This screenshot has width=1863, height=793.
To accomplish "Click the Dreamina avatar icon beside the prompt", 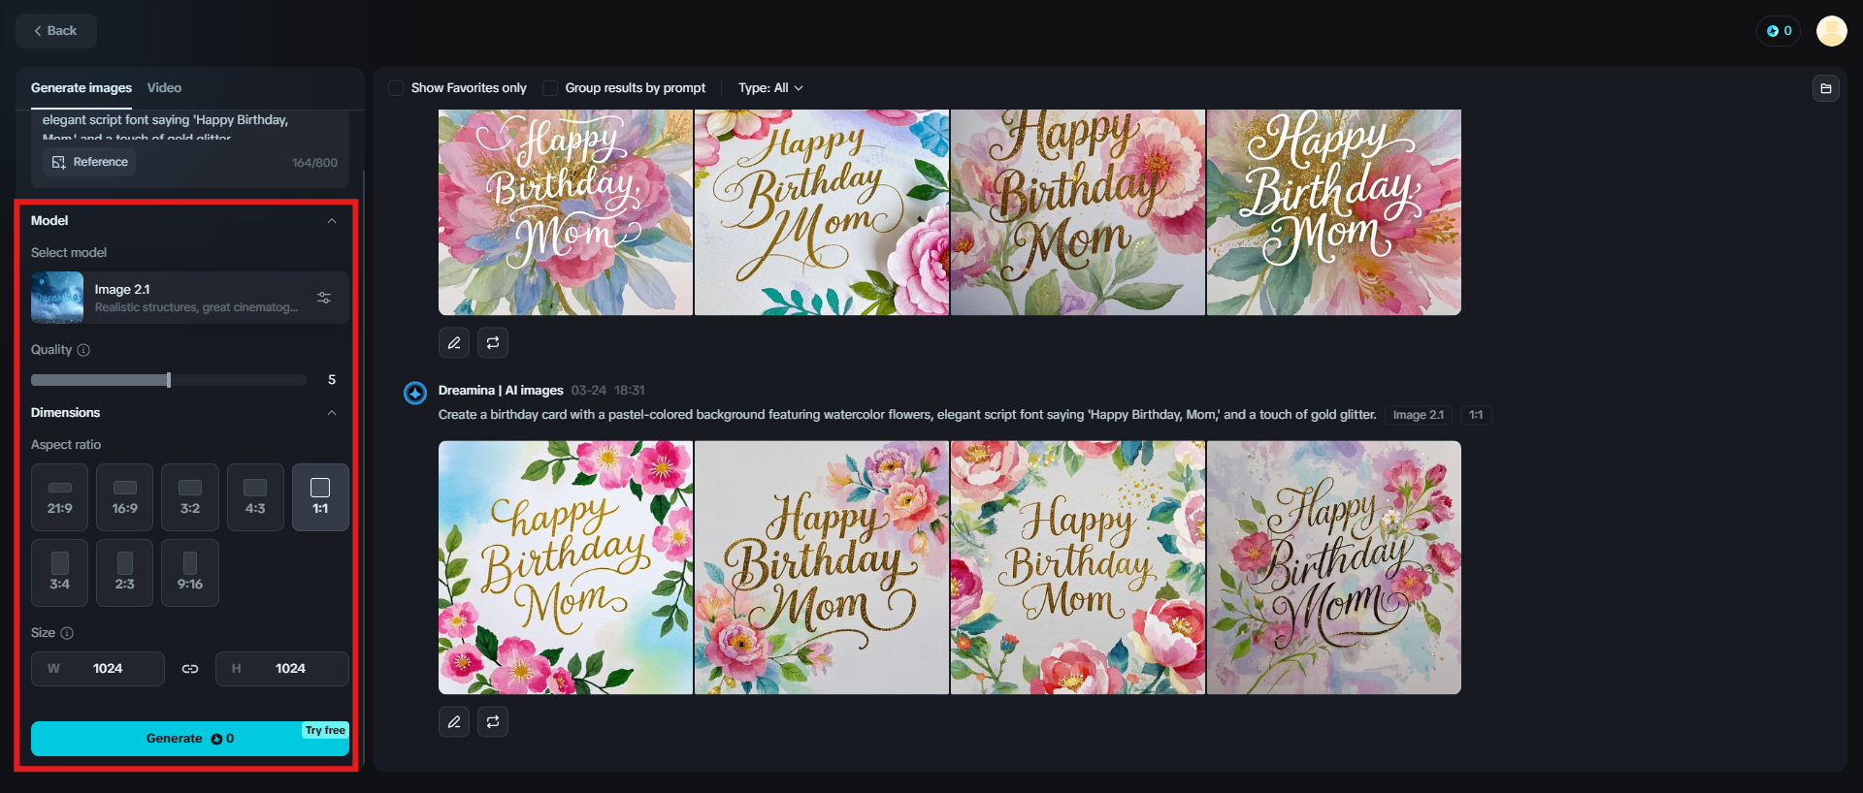I will (x=415, y=393).
